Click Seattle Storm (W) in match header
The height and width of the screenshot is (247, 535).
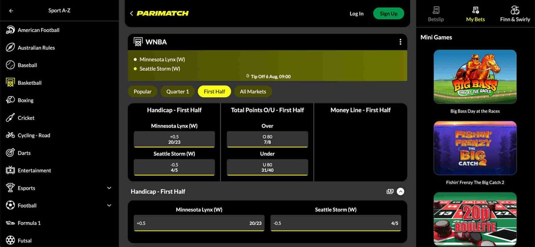(160, 69)
